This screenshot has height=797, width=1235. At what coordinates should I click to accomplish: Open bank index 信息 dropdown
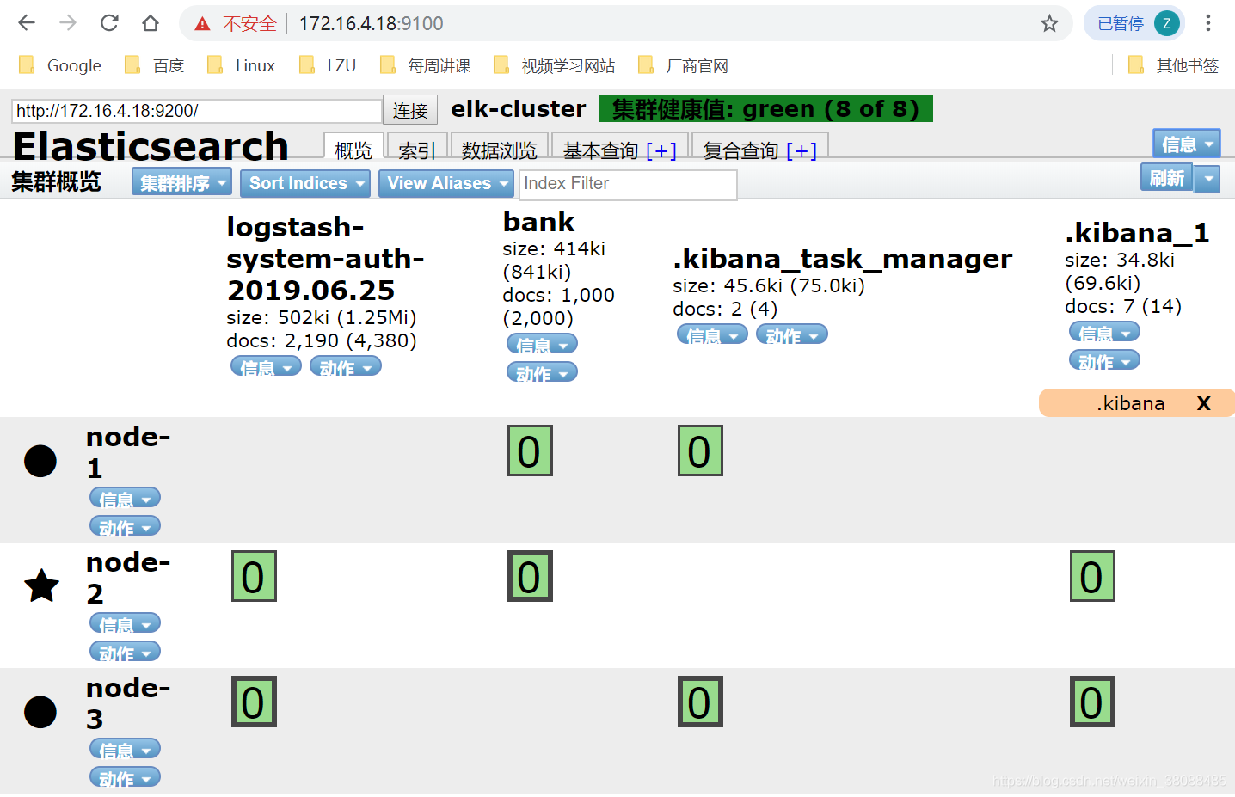click(x=542, y=345)
